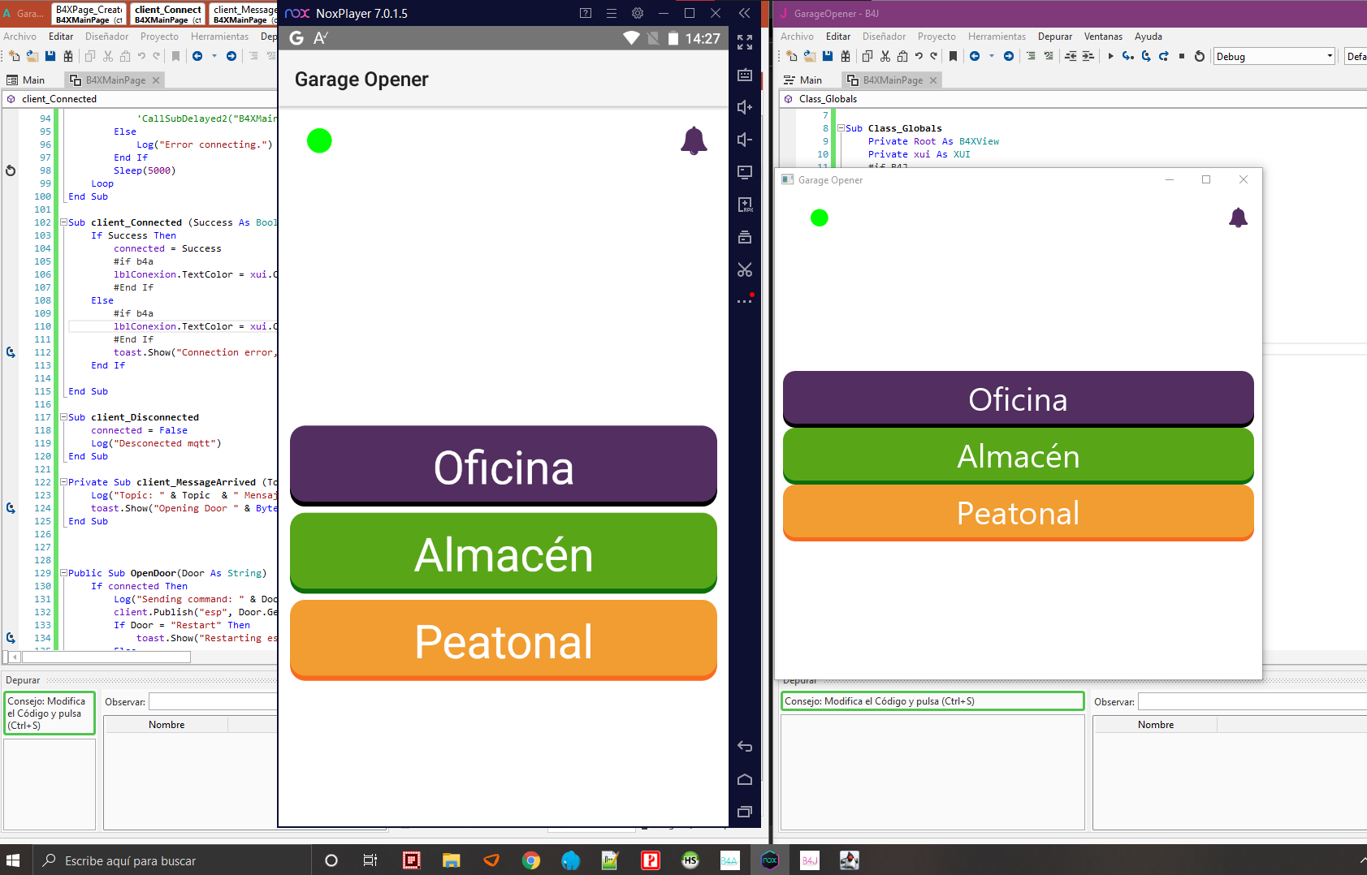Tap the Oficina button in emulator
The height and width of the screenshot is (875, 1367).
coord(504,466)
